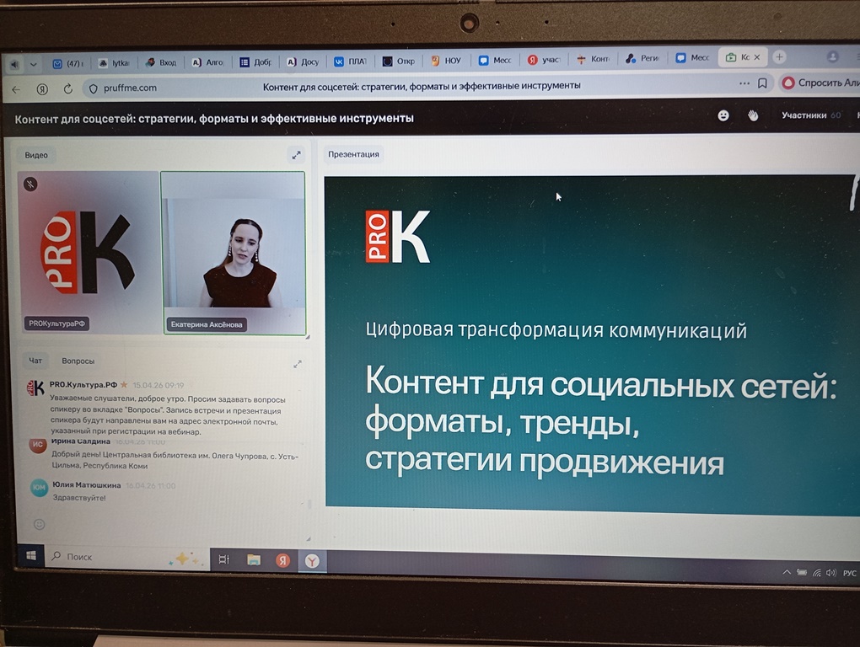This screenshot has width=860, height=647.
Task: Show hidden system tray icons
Action: pyautogui.click(x=787, y=572)
